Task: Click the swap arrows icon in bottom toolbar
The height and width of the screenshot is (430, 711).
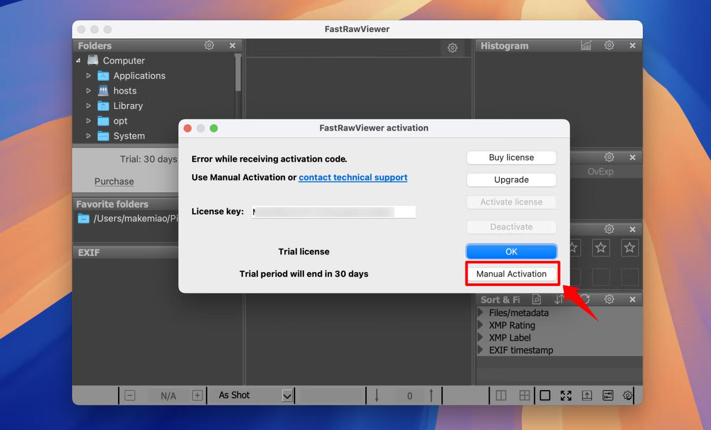Action: (608, 395)
